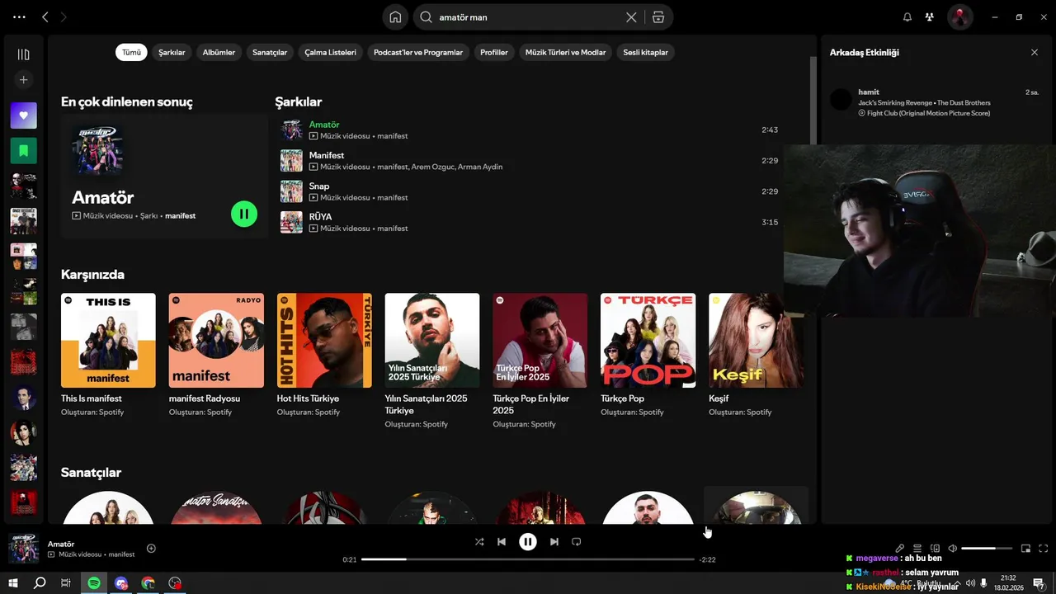Click the search field with amatör man
The image size is (1056, 594).
click(x=528, y=16)
